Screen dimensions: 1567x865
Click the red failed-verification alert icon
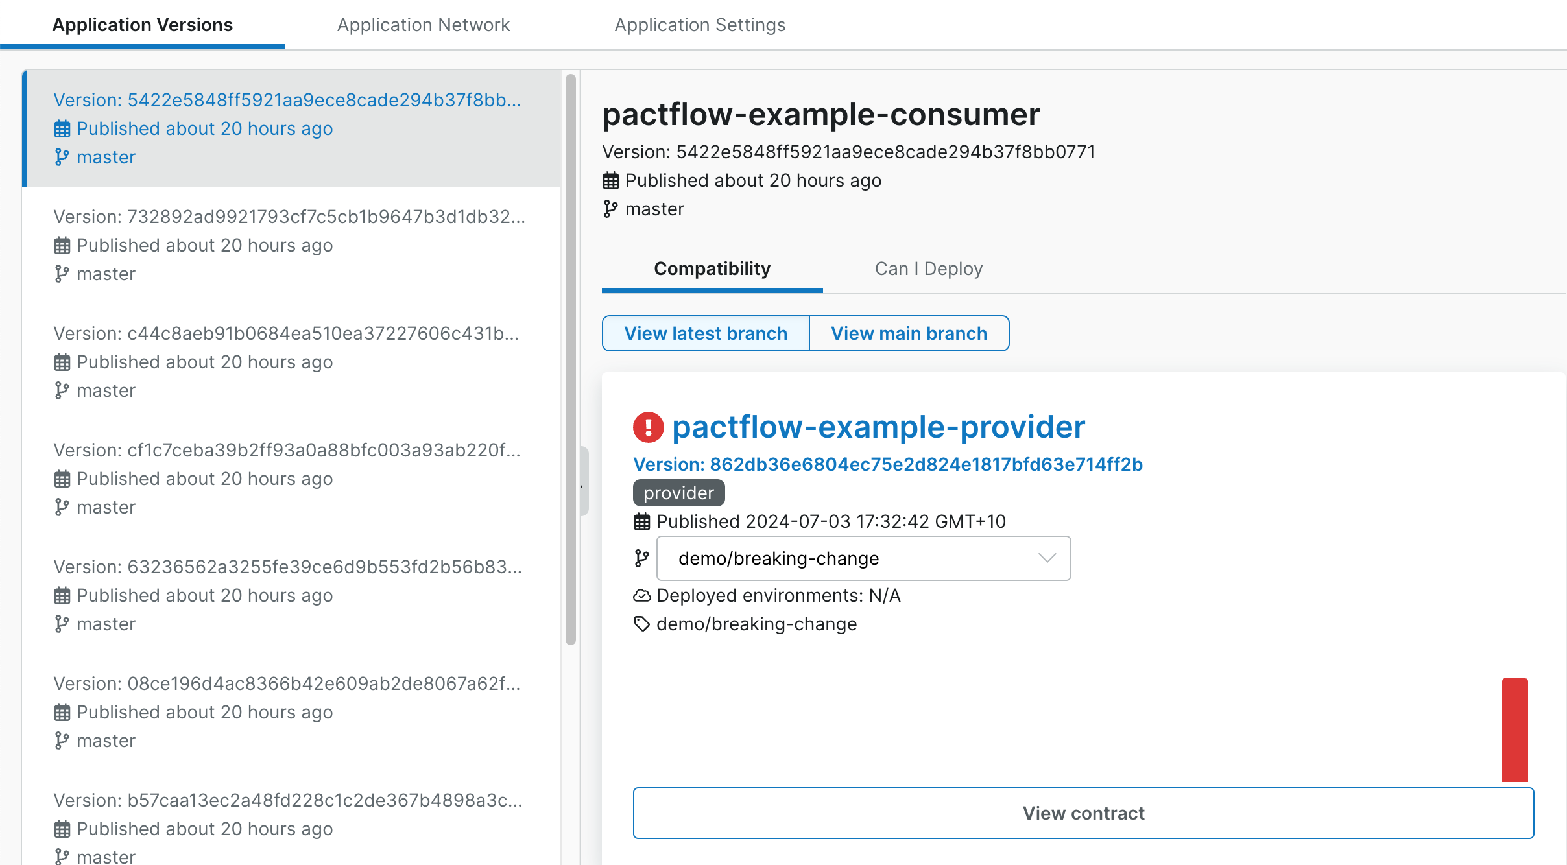pyautogui.click(x=649, y=428)
